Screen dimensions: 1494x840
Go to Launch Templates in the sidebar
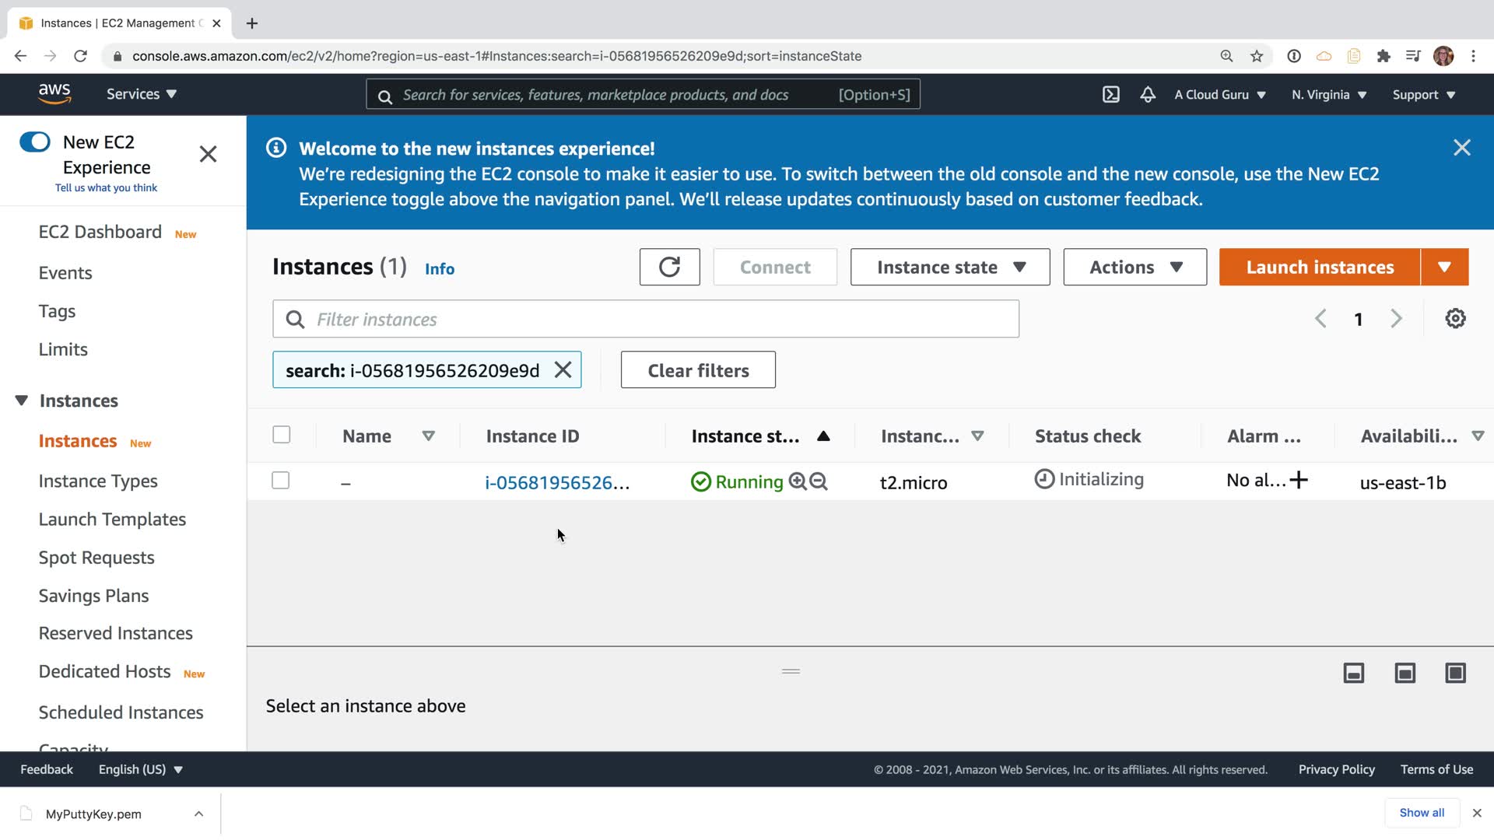(112, 519)
